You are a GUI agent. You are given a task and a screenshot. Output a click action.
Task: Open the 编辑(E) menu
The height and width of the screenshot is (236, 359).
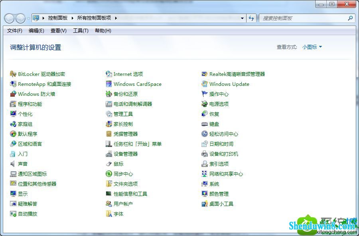coord(36,31)
